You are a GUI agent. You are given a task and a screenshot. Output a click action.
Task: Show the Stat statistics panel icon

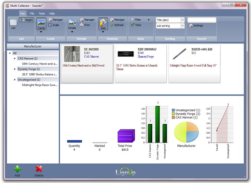click(103, 22)
